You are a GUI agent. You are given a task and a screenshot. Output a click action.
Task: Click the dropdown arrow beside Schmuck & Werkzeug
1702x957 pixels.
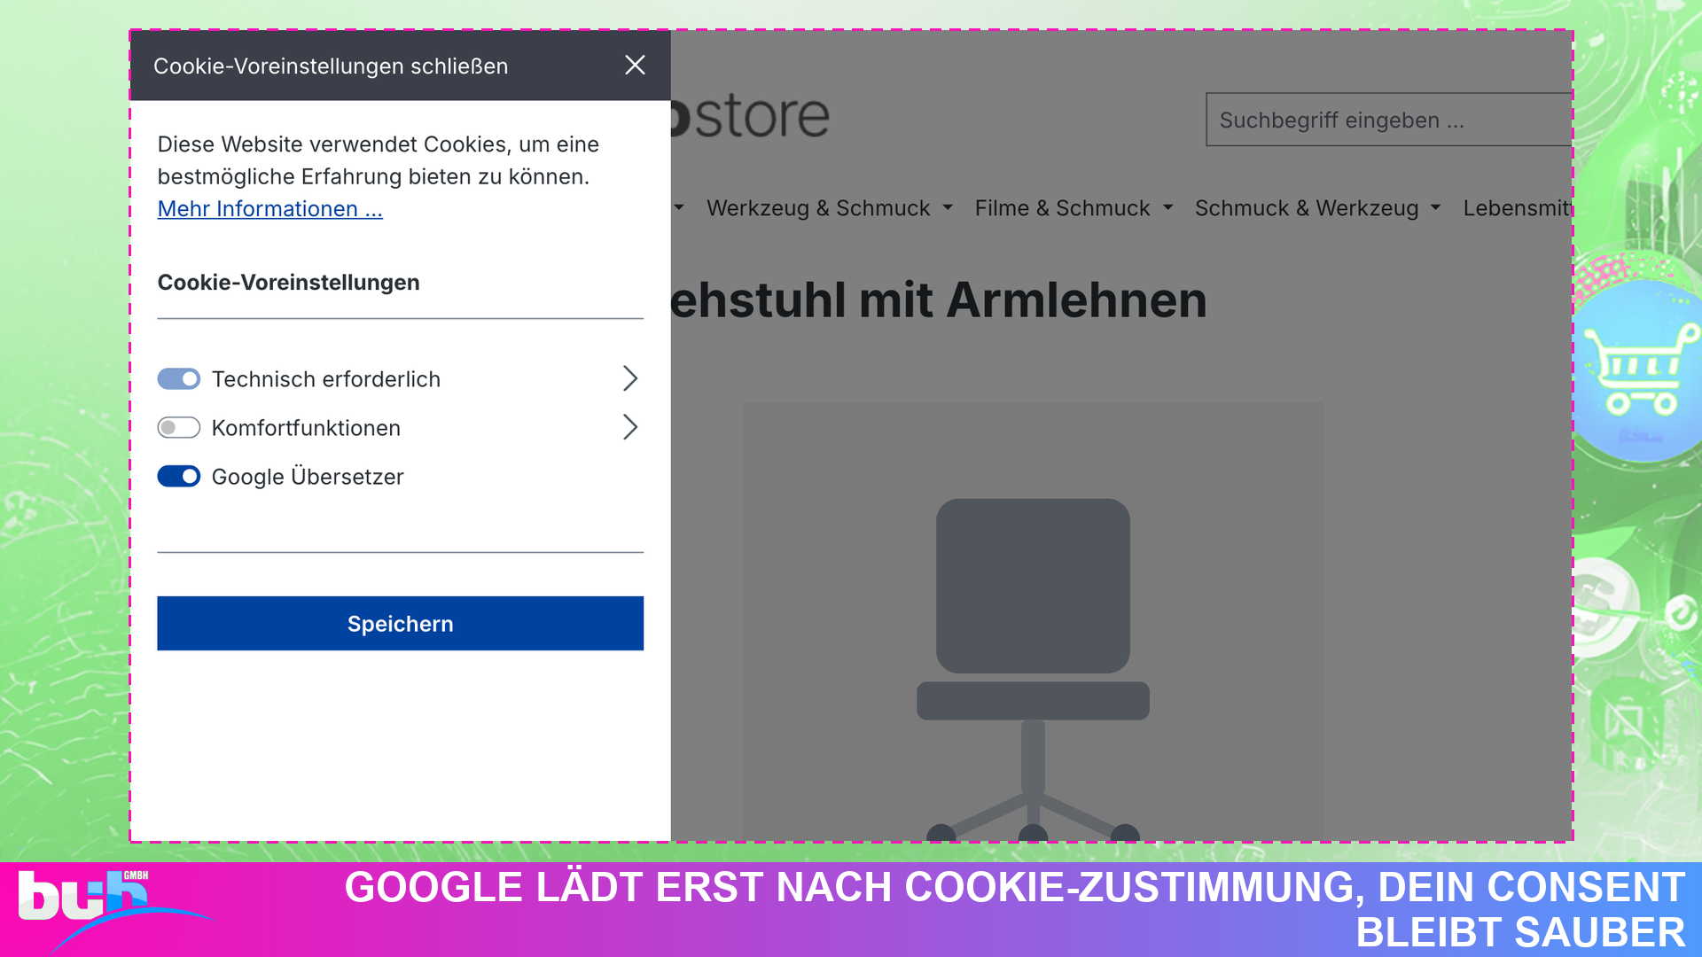(1435, 208)
